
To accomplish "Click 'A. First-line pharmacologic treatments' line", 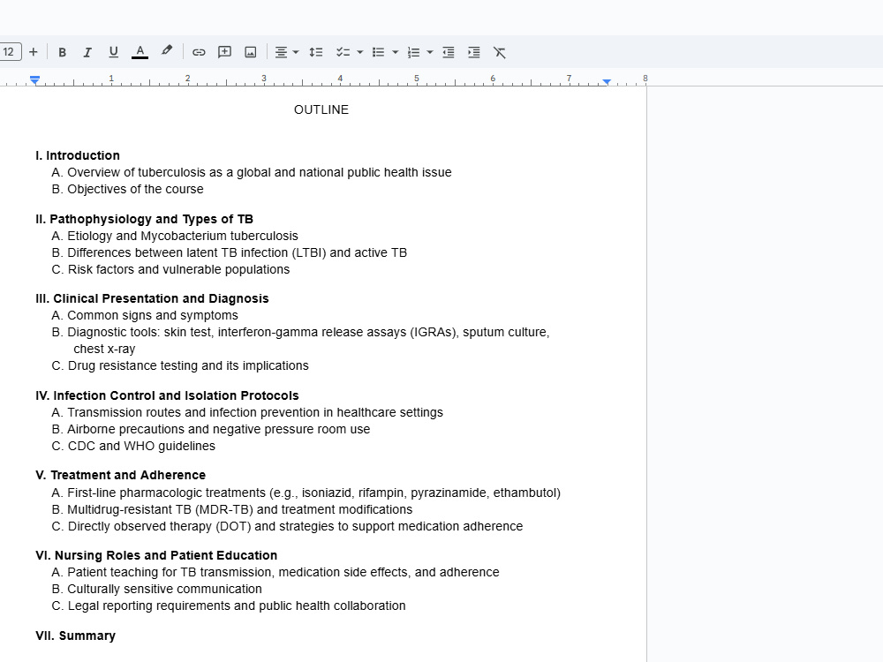I will pos(306,493).
